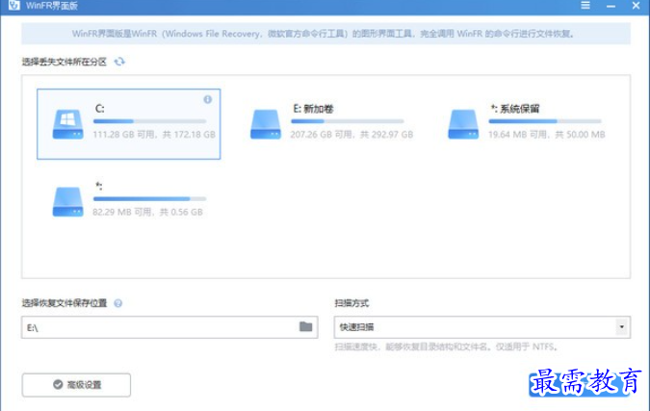Select the 系统保留 drive icon
The image size is (650, 411).
(463, 123)
